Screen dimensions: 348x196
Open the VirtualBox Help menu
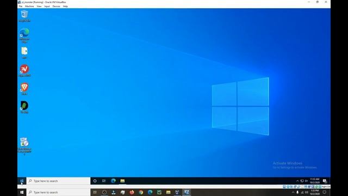coord(65,6)
